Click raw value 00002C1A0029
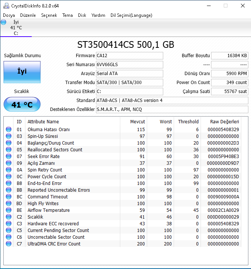The height and width of the screenshot is (269, 251). tap(223, 210)
